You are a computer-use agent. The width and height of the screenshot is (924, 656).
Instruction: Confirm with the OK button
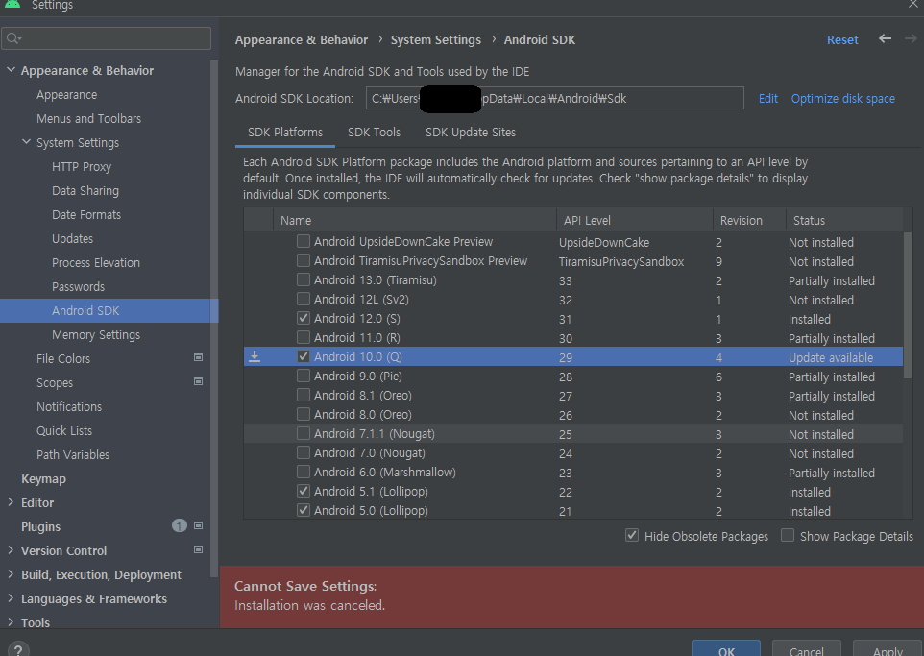click(726, 648)
